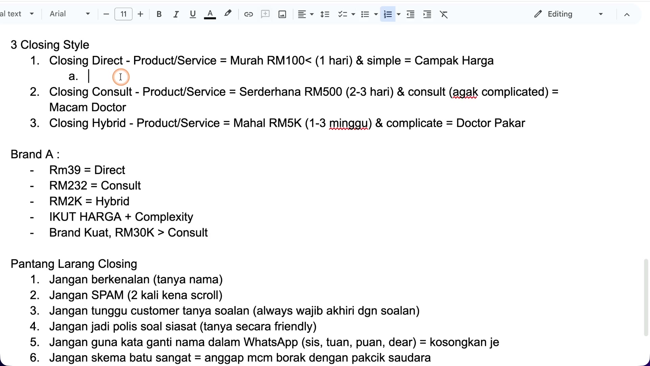
Task: Click the clear formatting icon
Action: (x=444, y=14)
